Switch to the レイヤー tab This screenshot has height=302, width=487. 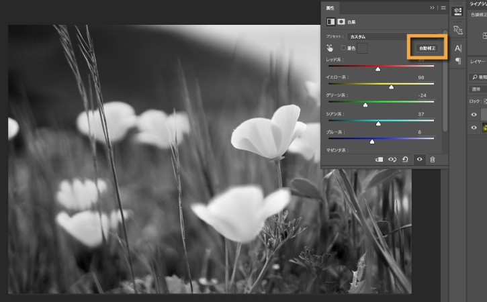click(478, 62)
